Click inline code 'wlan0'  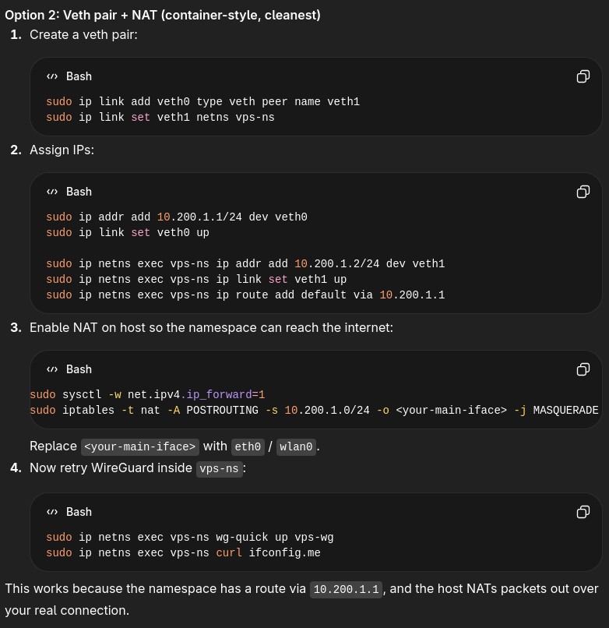(296, 446)
